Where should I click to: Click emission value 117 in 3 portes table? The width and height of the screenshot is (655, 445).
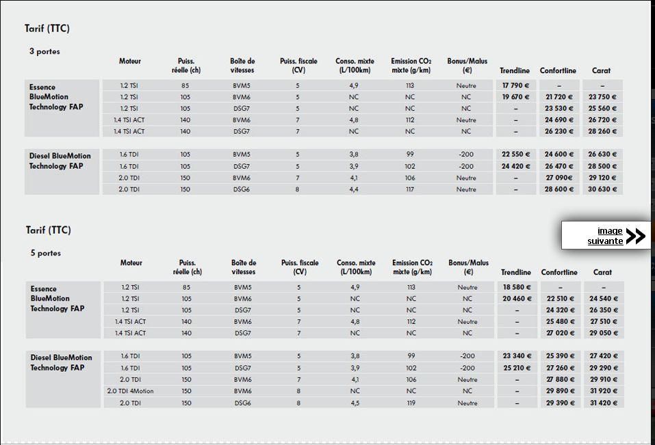click(x=410, y=189)
